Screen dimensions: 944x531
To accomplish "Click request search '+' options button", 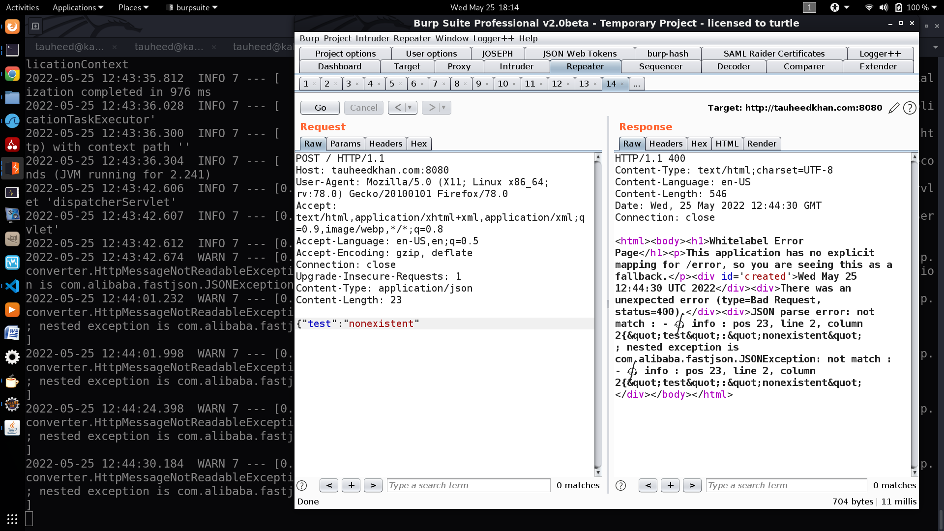I will click(x=351, y=485).
